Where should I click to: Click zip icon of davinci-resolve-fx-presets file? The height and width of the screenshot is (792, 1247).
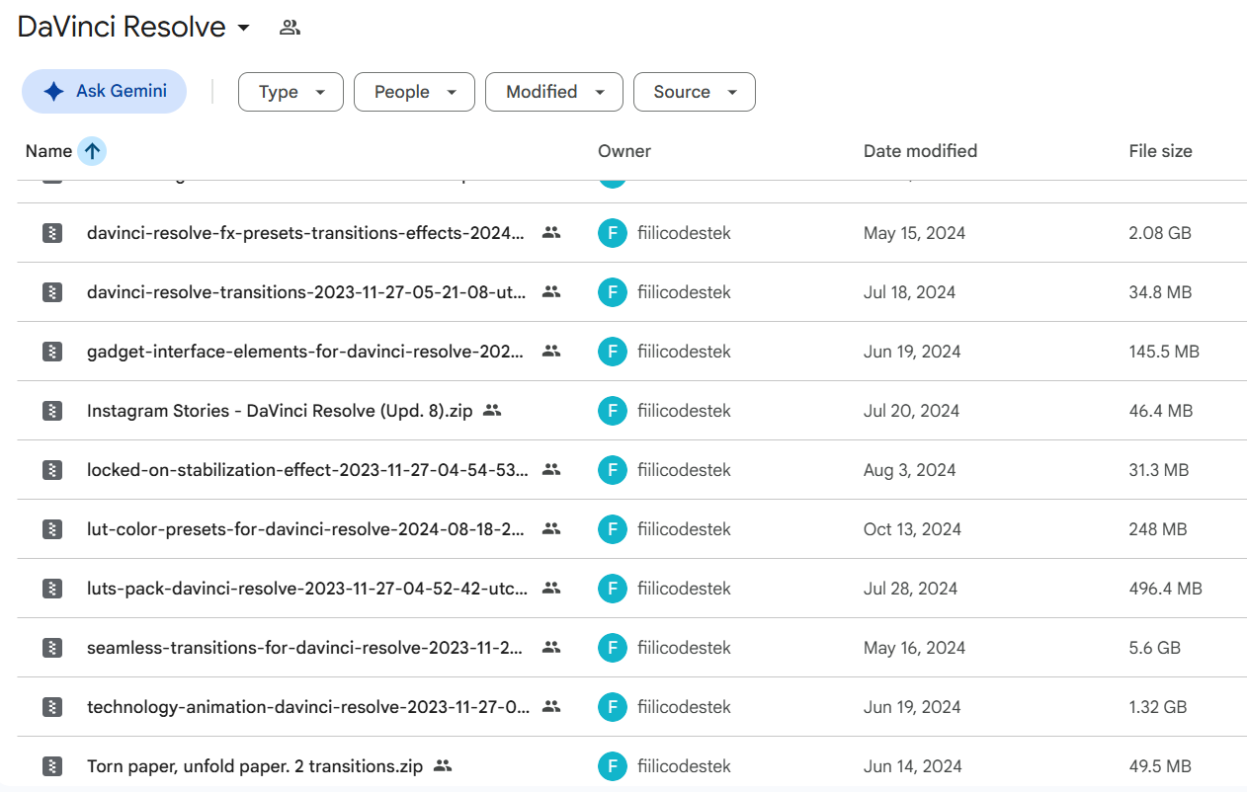[52, 233]
